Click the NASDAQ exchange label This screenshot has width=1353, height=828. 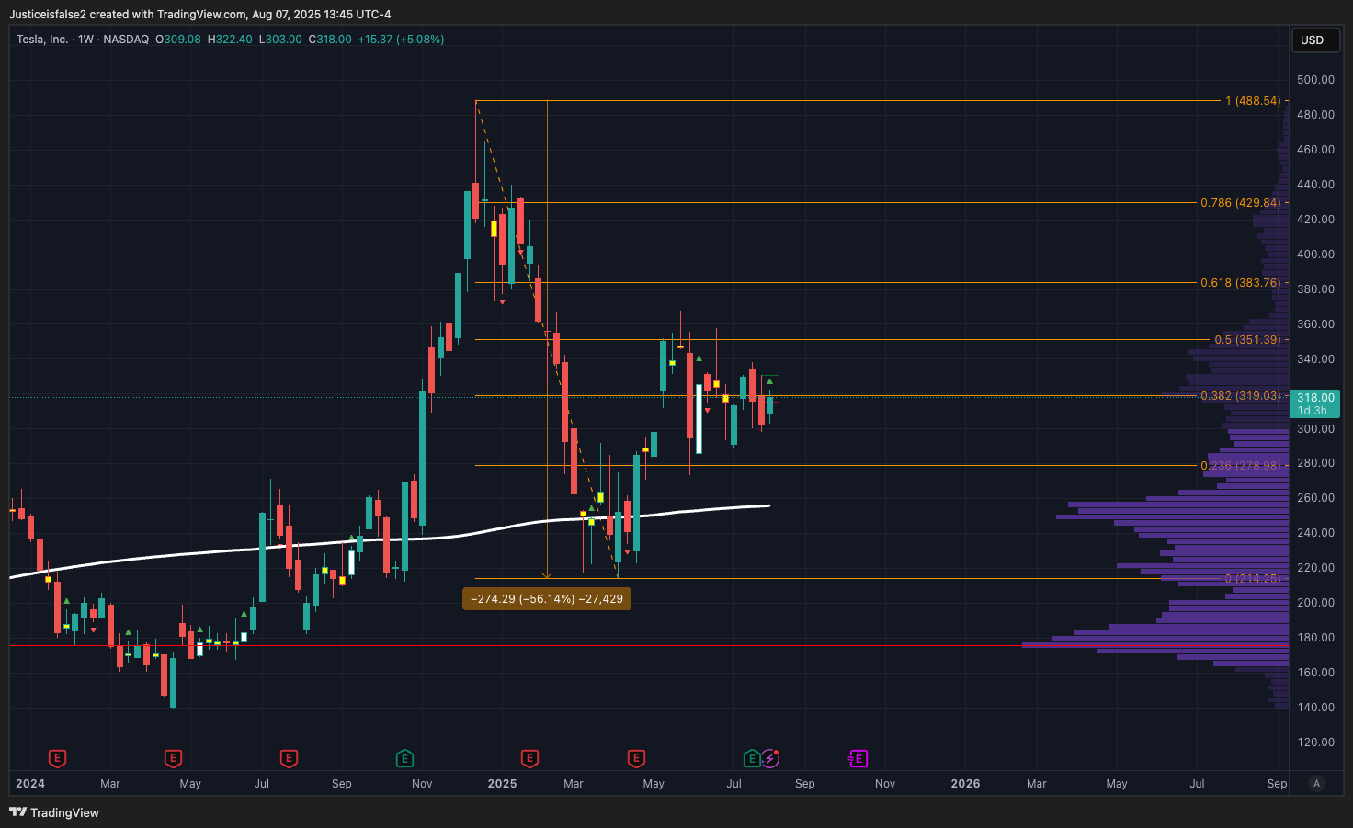(x=126, y=40)
